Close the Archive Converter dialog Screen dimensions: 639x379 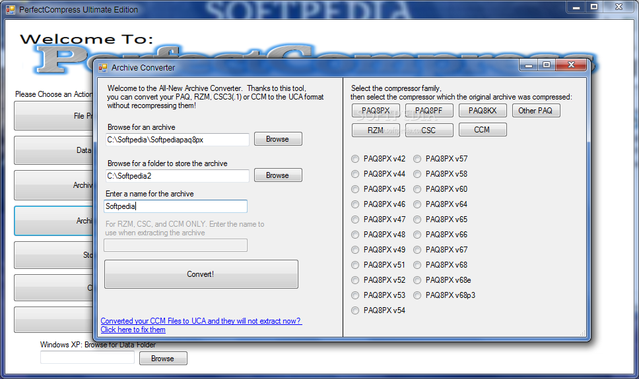[571, 65]
